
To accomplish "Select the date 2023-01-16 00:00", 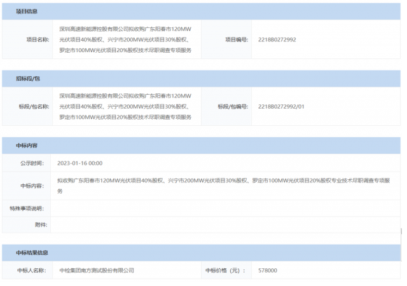I will pyautogui.click(x=79, y=163).
